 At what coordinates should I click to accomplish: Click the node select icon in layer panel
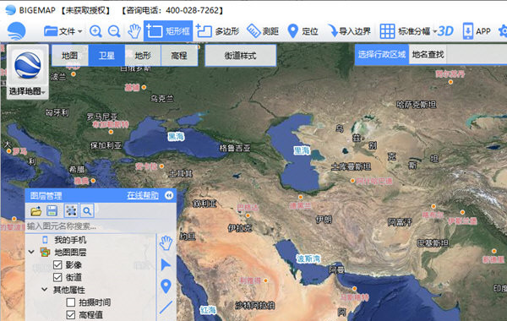click(x=71, y=211)
